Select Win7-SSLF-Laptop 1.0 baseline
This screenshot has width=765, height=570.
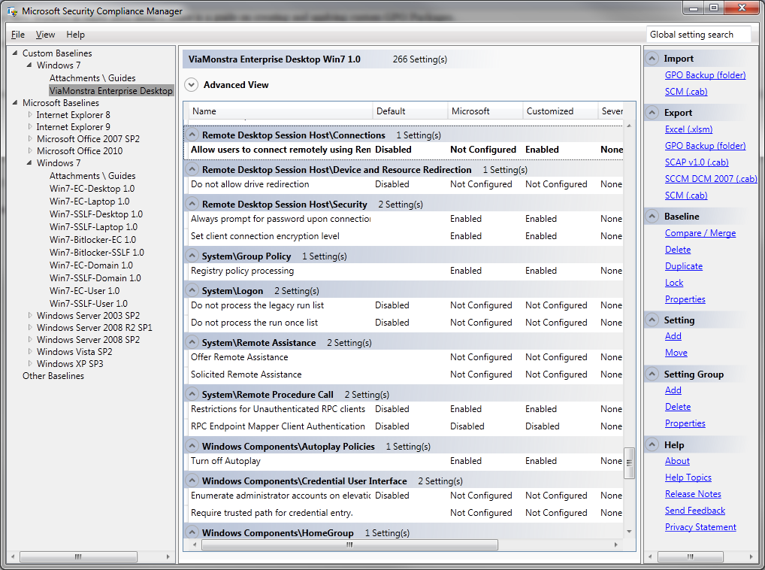pyautogui.click(x=93, y=227)
